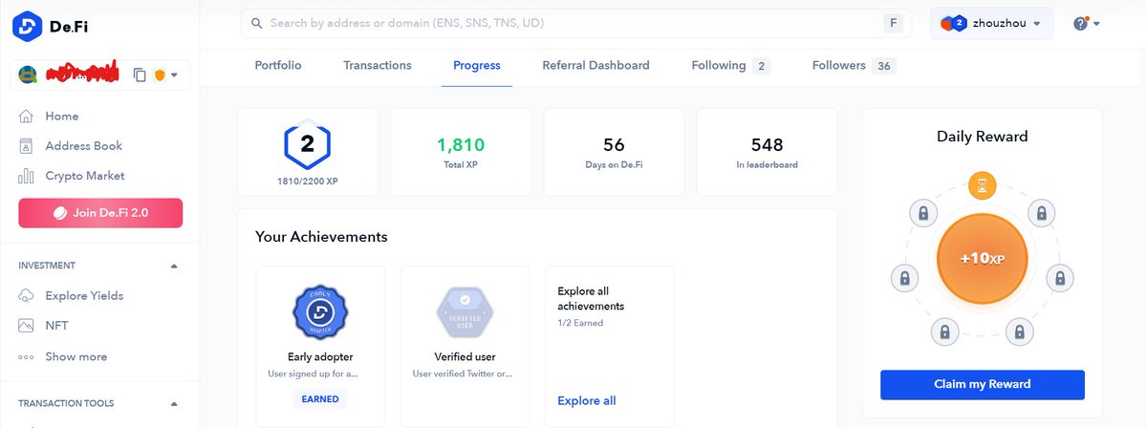Click the Explore all link
Viewport: 1147px width, 428px height.
(587, 401)
